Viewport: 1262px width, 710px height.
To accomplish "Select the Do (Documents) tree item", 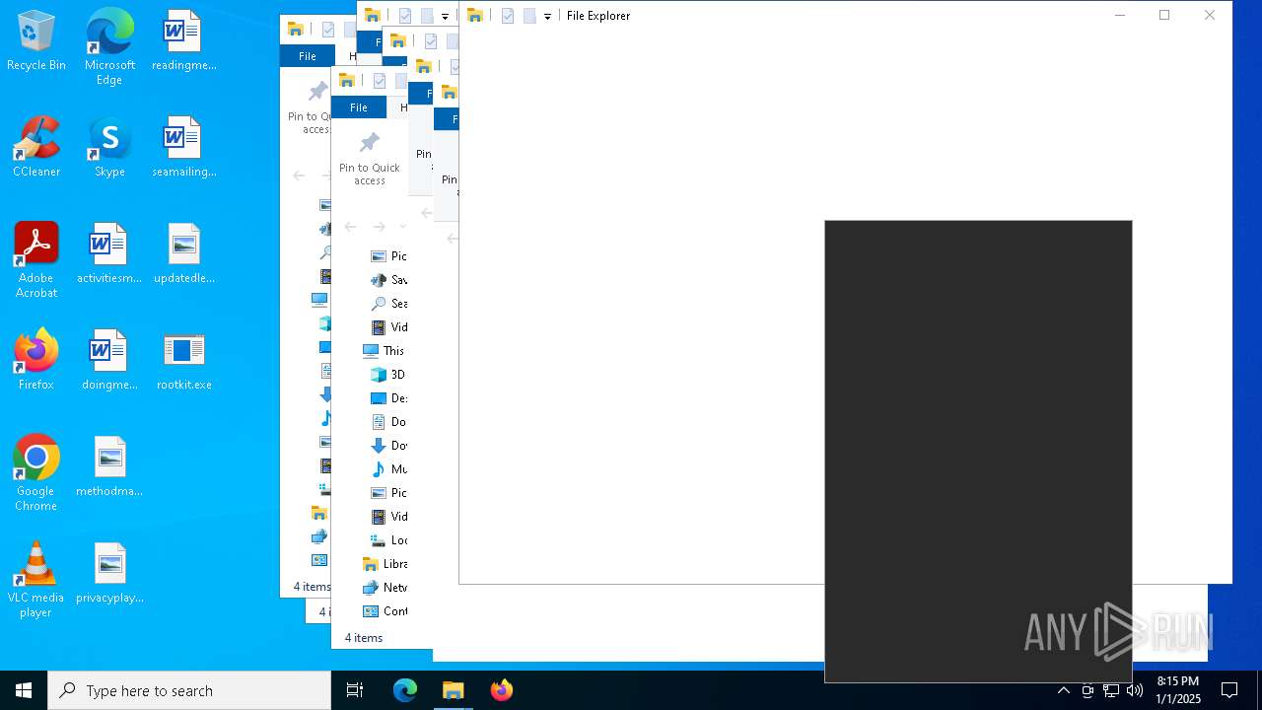I will (388, 422).
